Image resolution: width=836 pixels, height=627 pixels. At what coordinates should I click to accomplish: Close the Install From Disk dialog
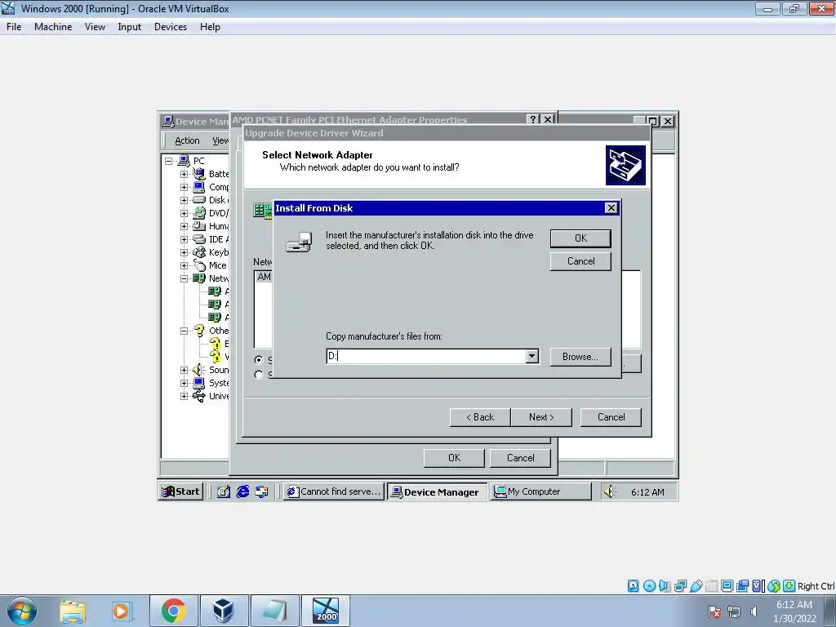pyautogui.click(x=611, y=208)
